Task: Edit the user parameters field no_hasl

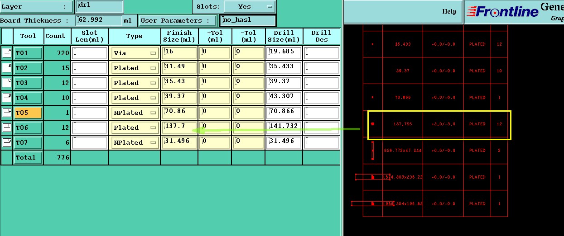Action: [x=247, y=20]
